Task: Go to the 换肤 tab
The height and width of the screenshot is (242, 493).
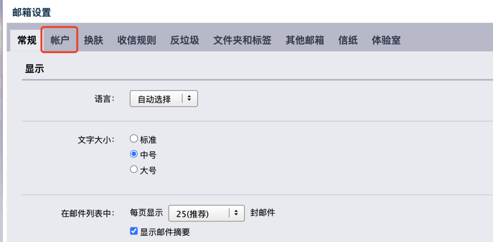Action: [x=94, y=40]
